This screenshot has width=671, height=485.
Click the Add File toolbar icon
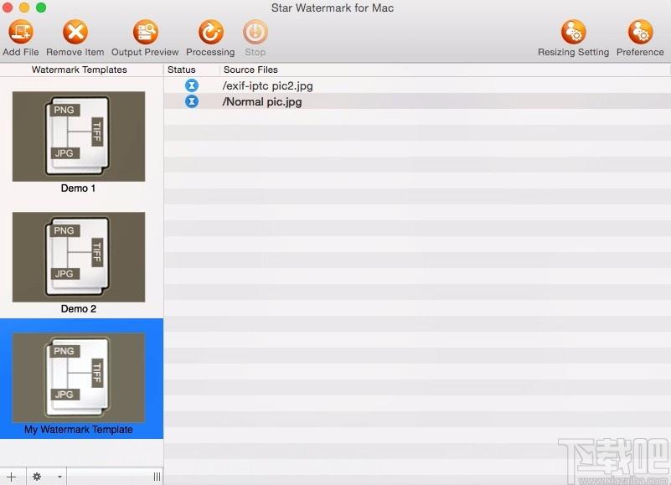tap(21, 32)
